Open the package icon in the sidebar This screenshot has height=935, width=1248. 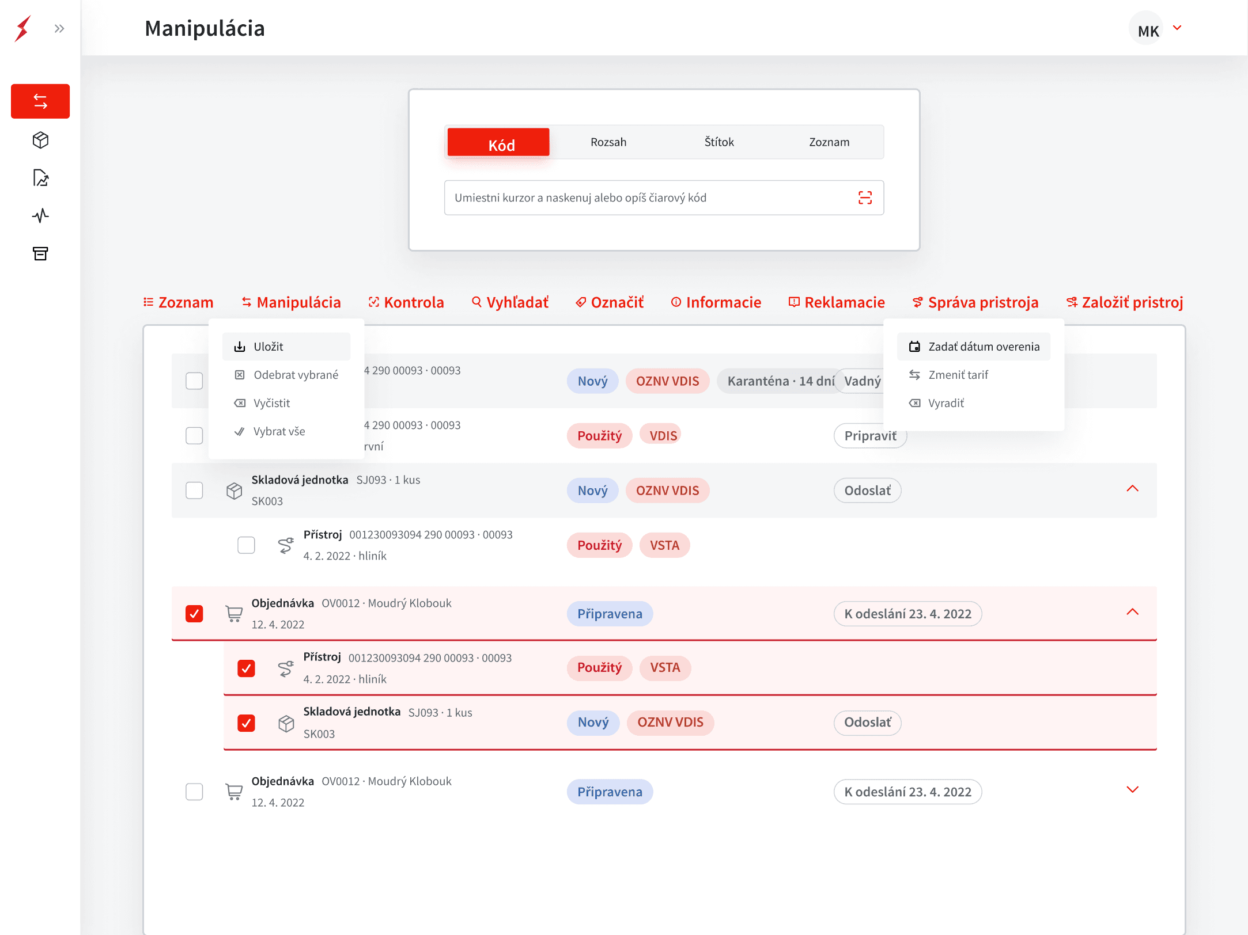(x=40, y=140)
